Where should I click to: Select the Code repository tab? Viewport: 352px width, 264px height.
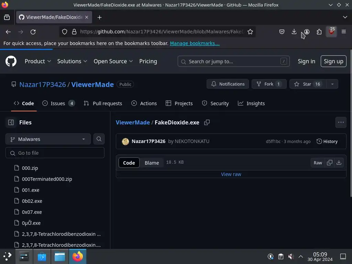coord(24,103)
